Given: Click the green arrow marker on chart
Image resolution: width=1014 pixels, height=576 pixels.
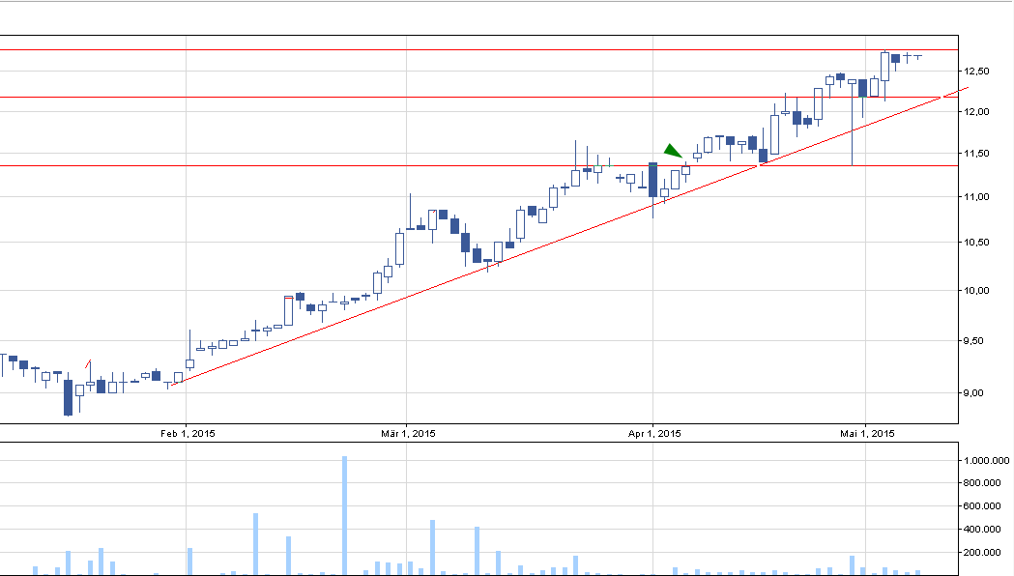Looking at the screenshot, I should 672,150.
